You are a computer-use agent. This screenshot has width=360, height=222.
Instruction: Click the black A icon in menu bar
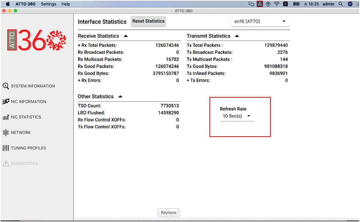pyautogui.click(x=285, y=4)
